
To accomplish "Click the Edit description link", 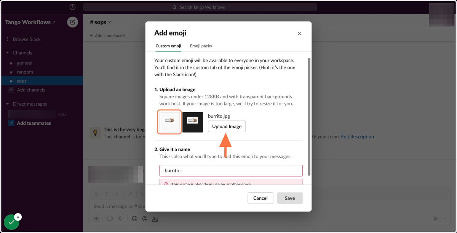I will [357, 137].
